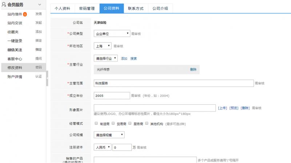Click the orange unread badge beside 站内信件
The image size is (291, 163).
pyautogui.click(x=25, y=15)
